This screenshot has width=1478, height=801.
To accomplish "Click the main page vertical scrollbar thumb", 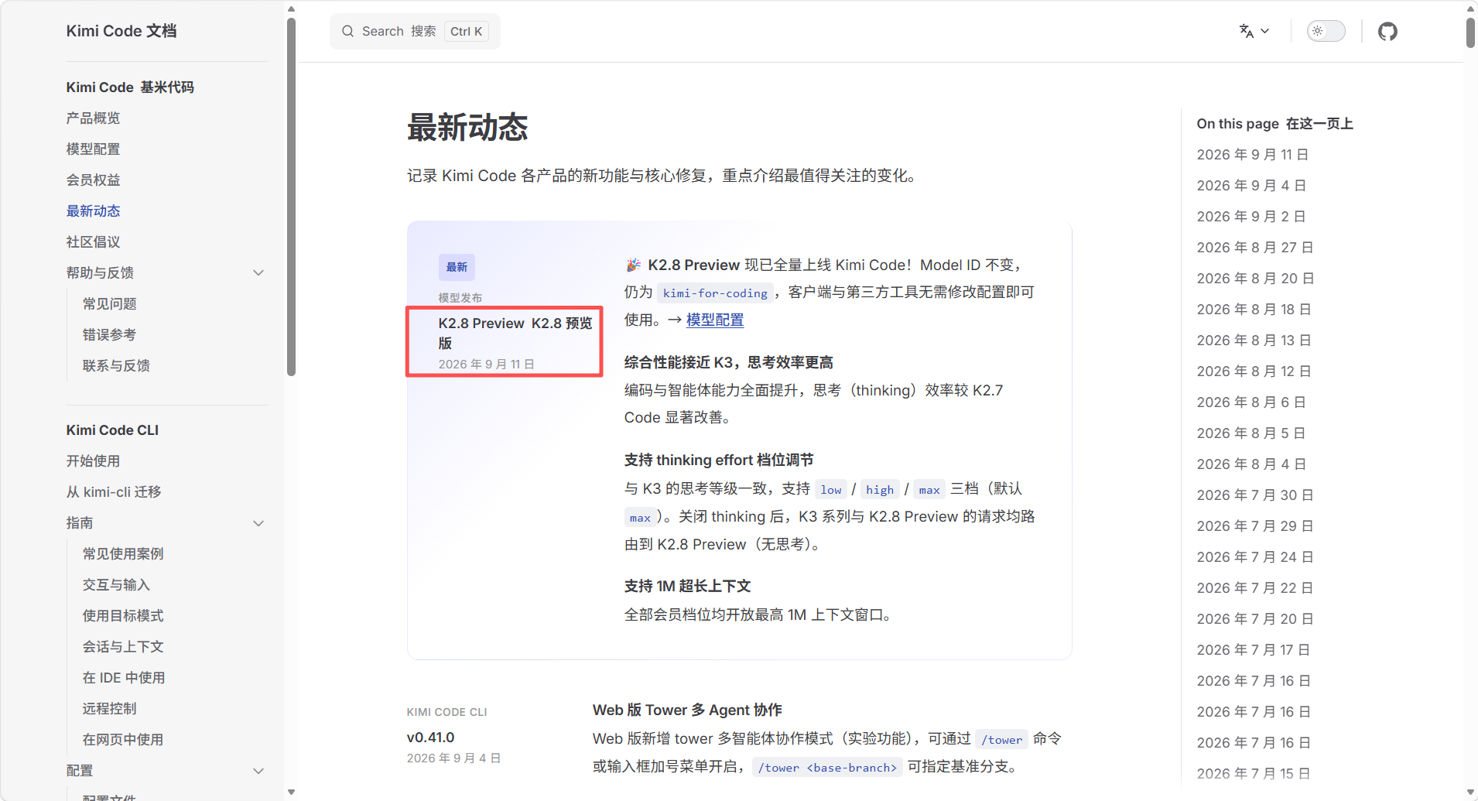I will pyautogui.click(x=1470, y=32).
